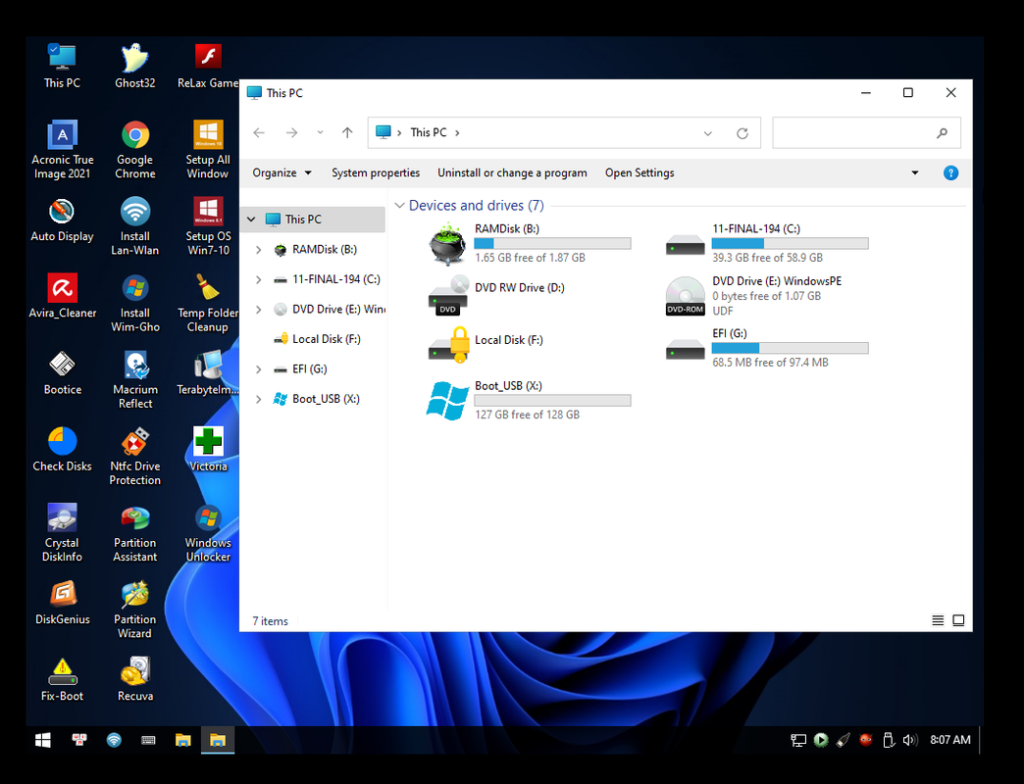Screen dimensions: 1024x784
Task: Click the volume speaker tray icon
Action: (909, 740)
